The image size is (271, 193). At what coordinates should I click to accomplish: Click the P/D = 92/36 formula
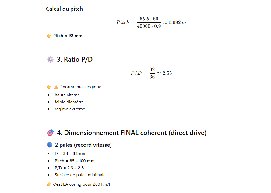click(151, 73)
